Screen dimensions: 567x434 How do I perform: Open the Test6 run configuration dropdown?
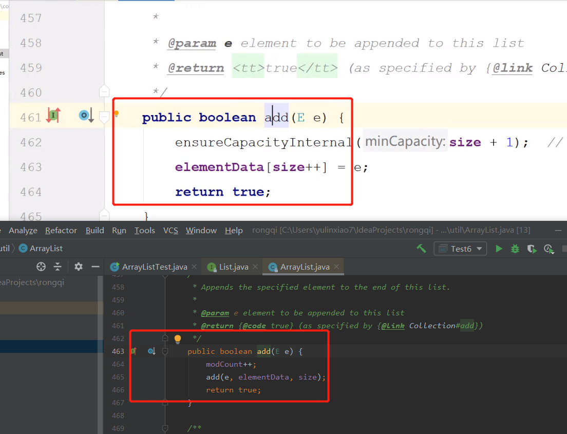(x=460, y=249)
